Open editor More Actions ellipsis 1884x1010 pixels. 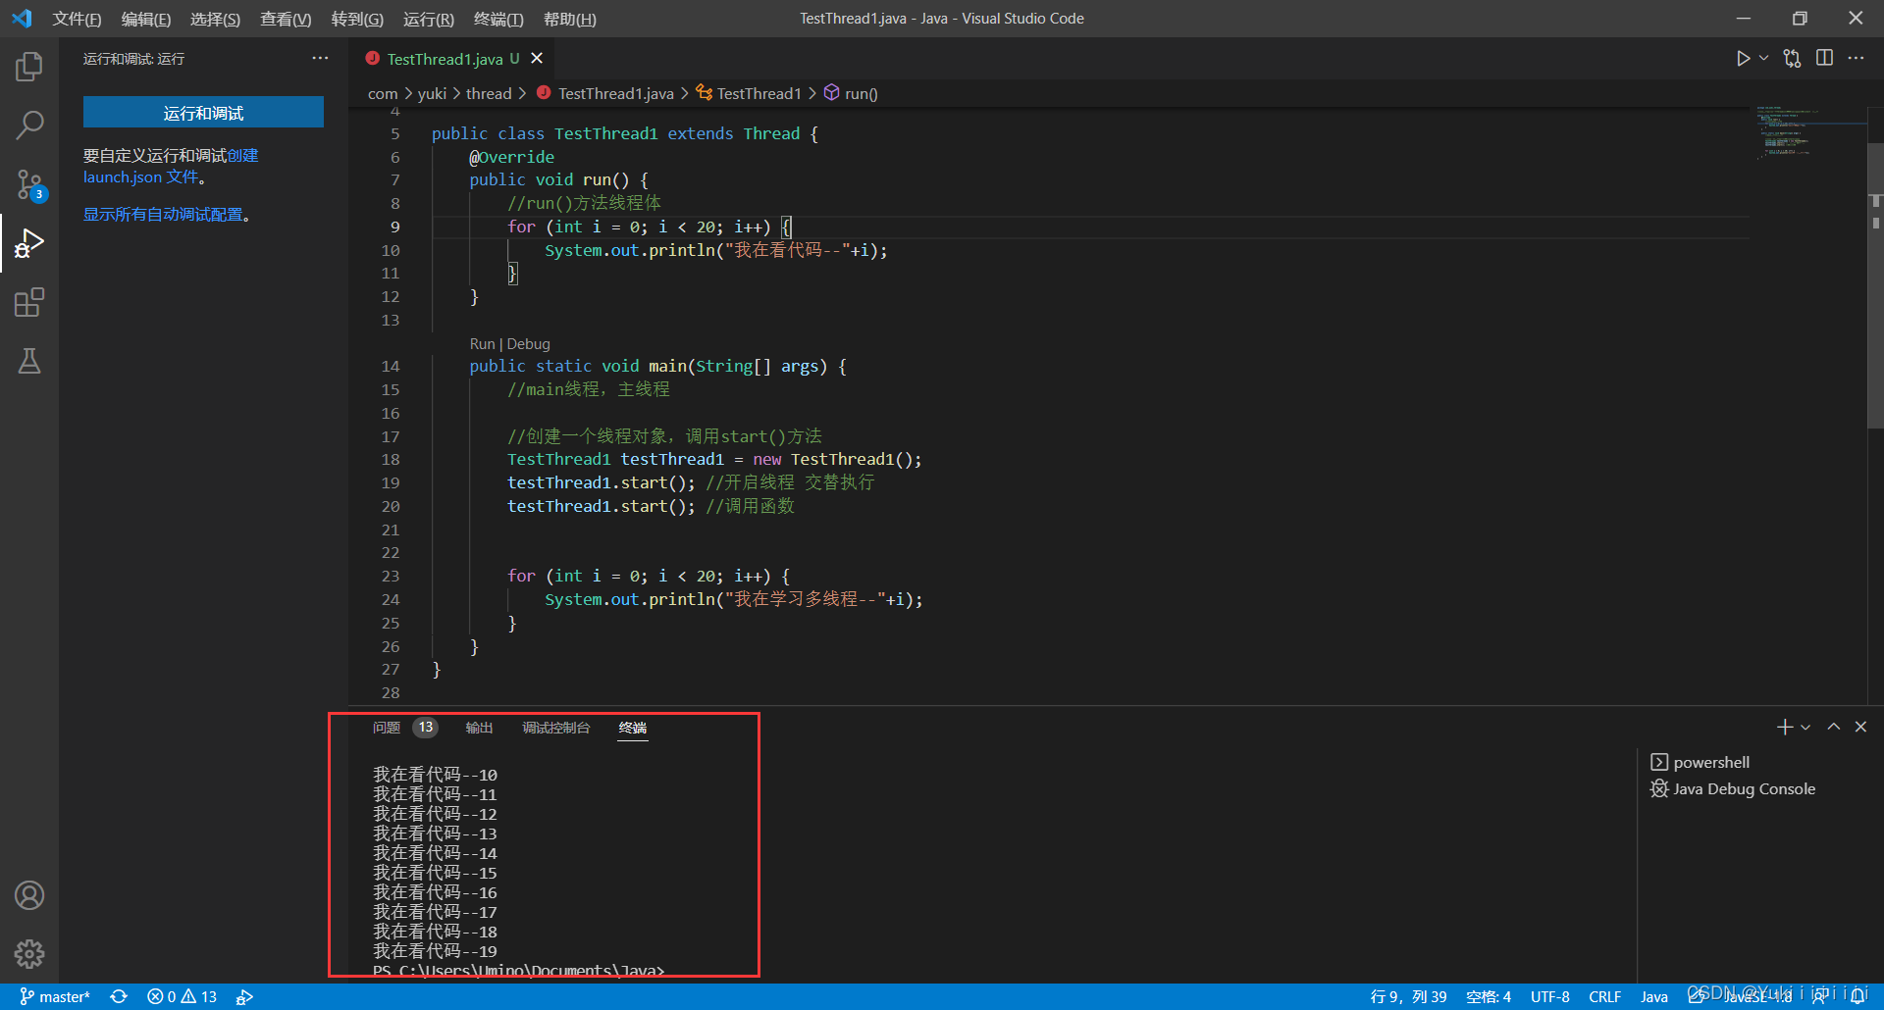pyautogui.click(x=1856, y=59)
